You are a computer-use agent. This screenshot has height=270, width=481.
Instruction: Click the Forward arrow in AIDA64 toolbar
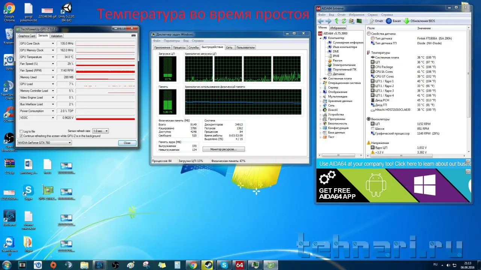pos(328,21)
